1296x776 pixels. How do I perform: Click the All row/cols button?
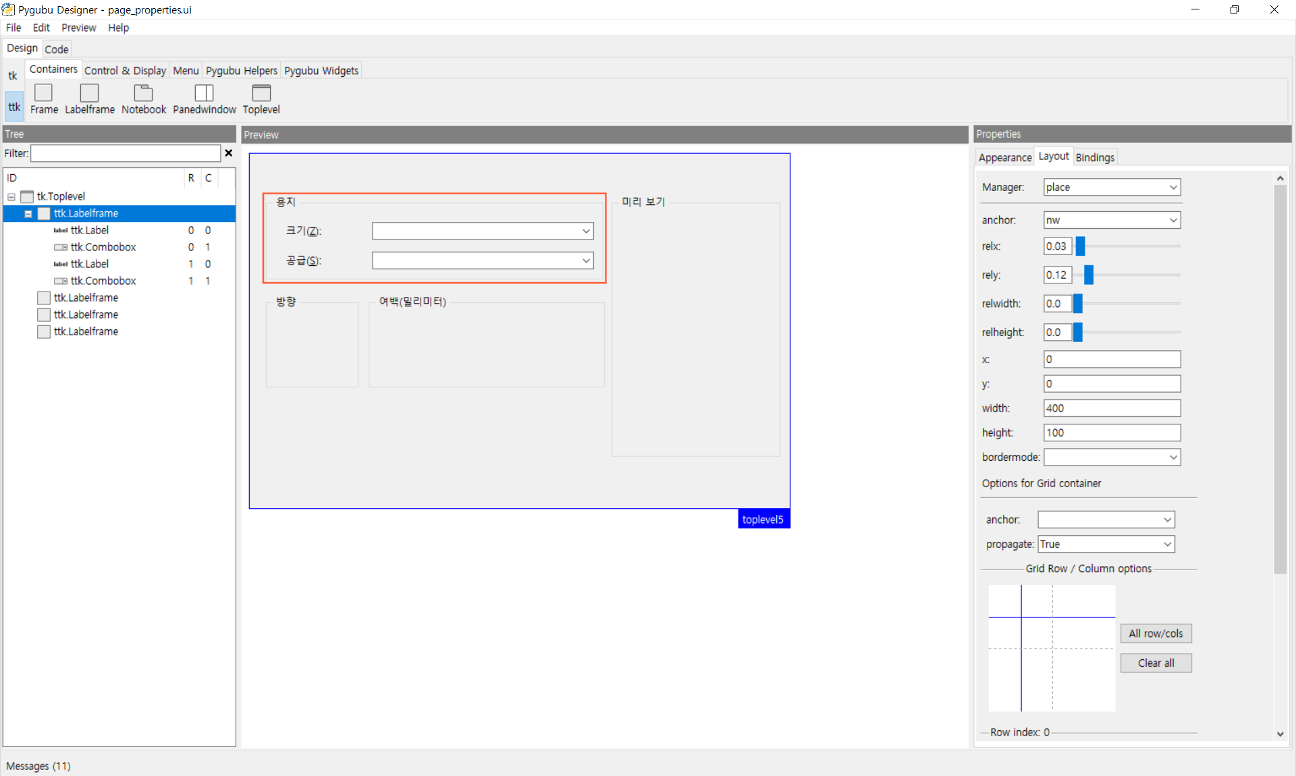pyautogui.click(x=1156, y=634)
